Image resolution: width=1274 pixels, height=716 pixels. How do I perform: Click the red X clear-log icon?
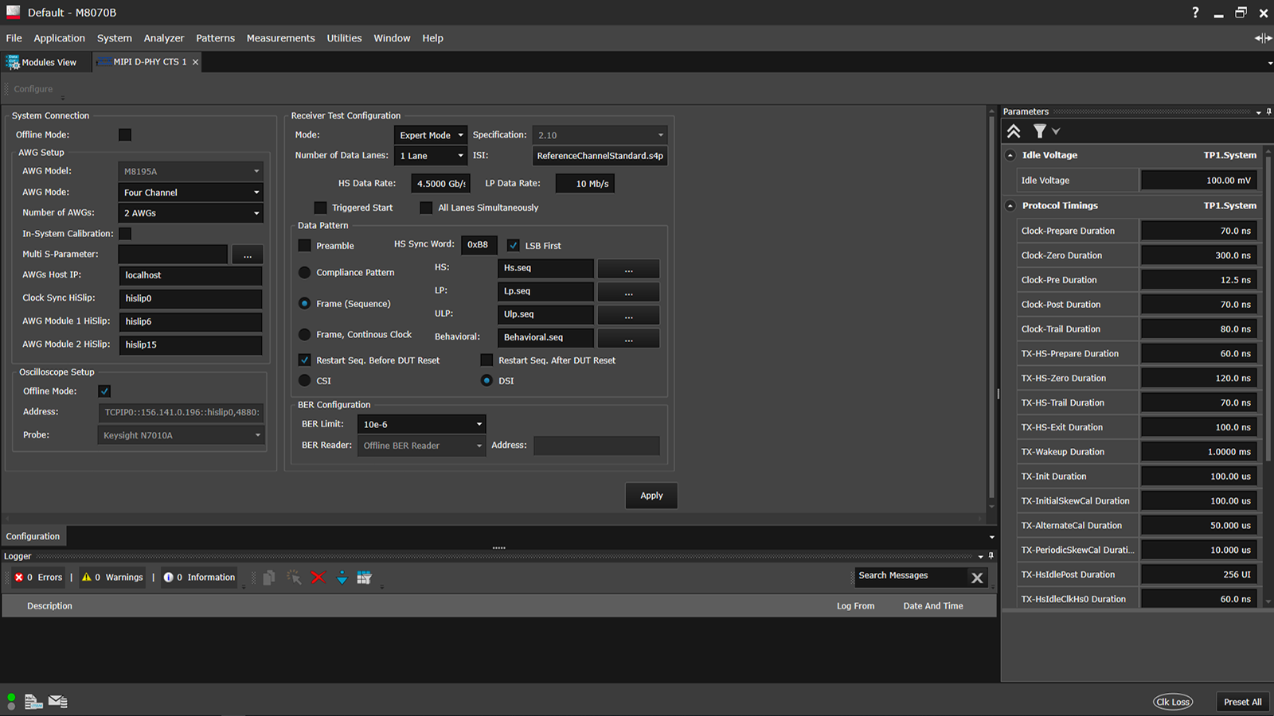point(318,578)
